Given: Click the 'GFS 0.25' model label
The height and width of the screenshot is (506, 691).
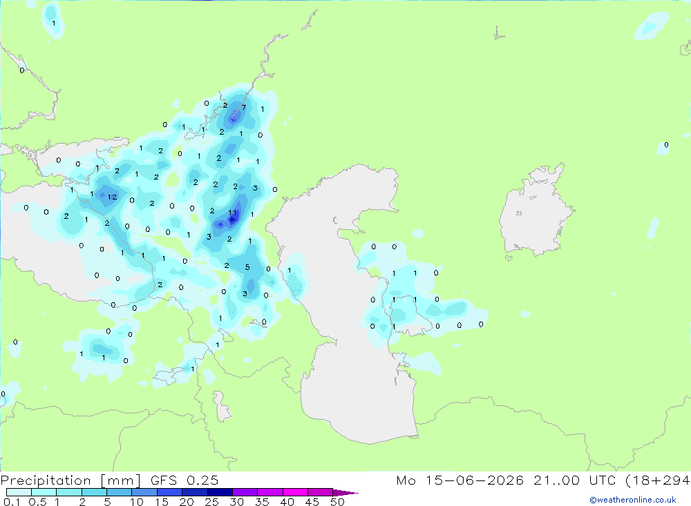Looking at the screenshot, I should [184, 480].
